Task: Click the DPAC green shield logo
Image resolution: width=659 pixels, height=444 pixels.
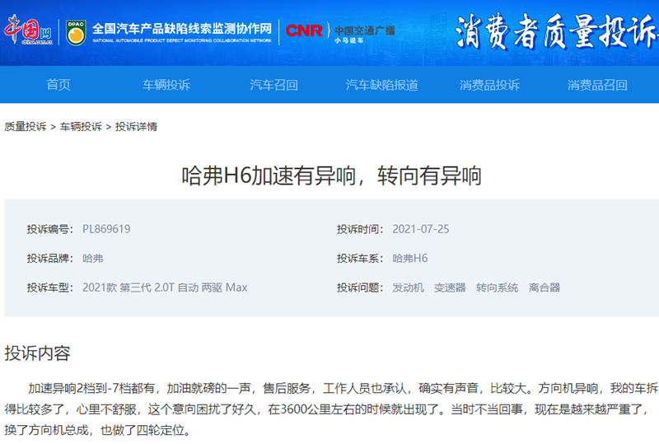Action: point(76,32)
